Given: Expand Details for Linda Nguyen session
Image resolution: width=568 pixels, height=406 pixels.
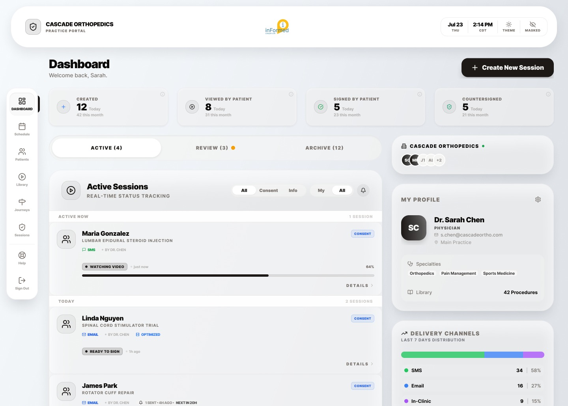Looking at the screenshot, I should pos(360,364).
